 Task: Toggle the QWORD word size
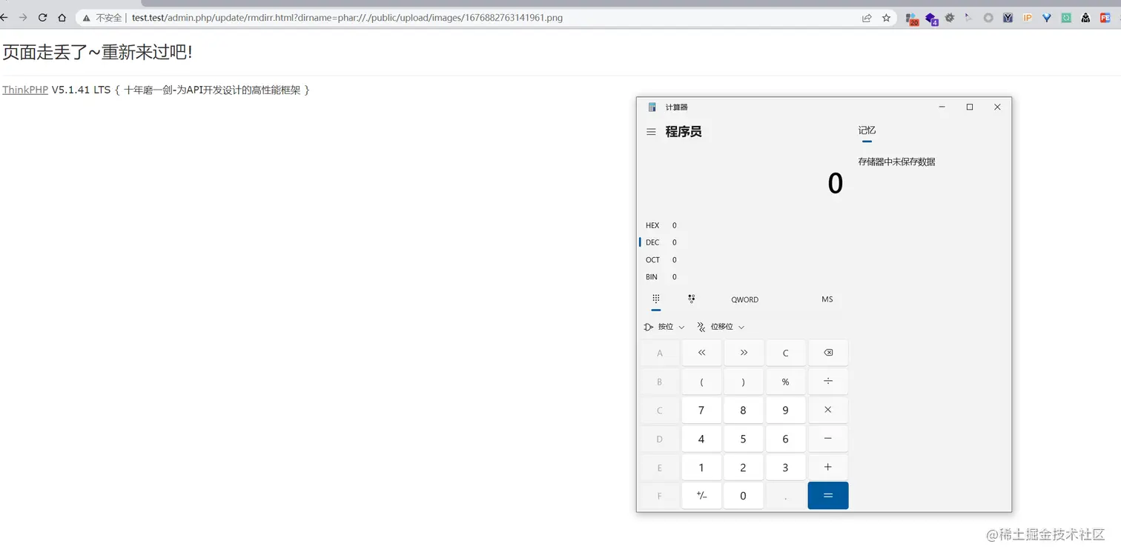[x=744, y=299]
